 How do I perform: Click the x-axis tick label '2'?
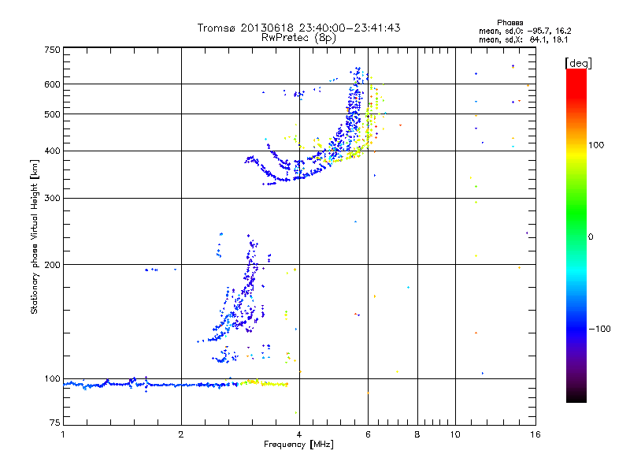[x=181, y=434]
